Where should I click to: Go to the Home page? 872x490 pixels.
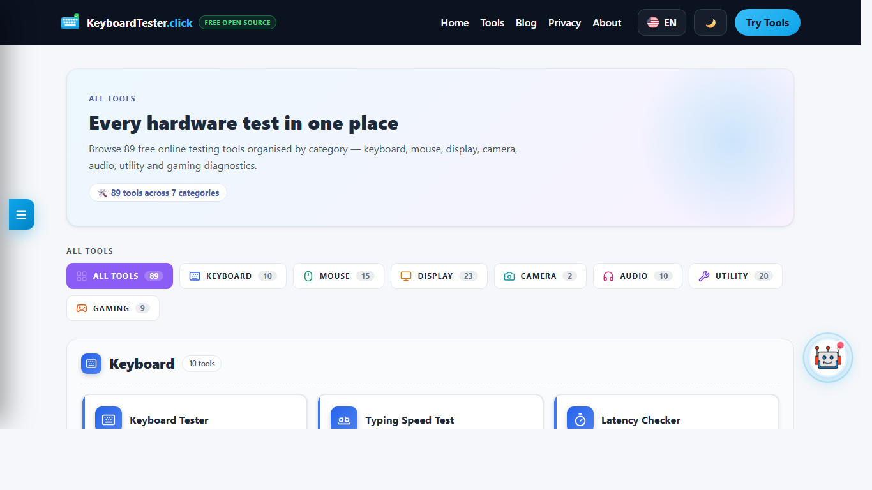click(455, 22)
